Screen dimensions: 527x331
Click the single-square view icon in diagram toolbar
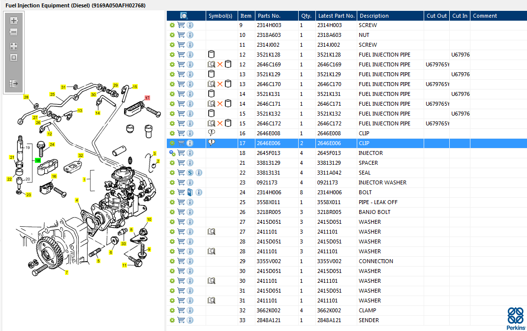click(14, 58)
